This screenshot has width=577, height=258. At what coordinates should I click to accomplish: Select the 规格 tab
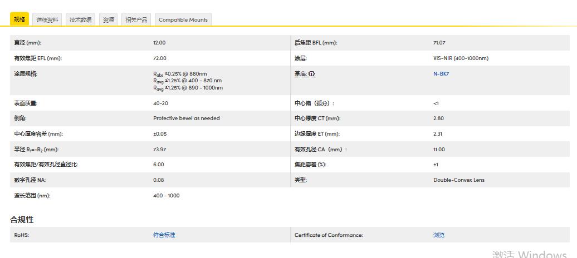pyautogui.click(x=19, y=19)
